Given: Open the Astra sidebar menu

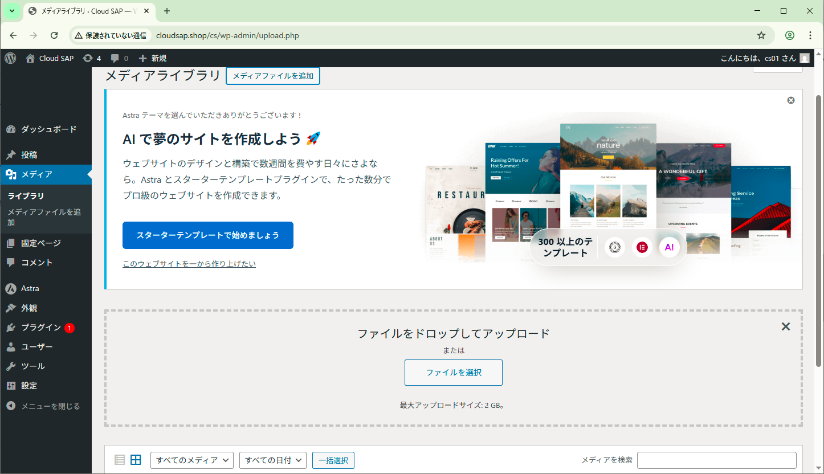Looking at the screenshot, I should click(x=46, y=289).
